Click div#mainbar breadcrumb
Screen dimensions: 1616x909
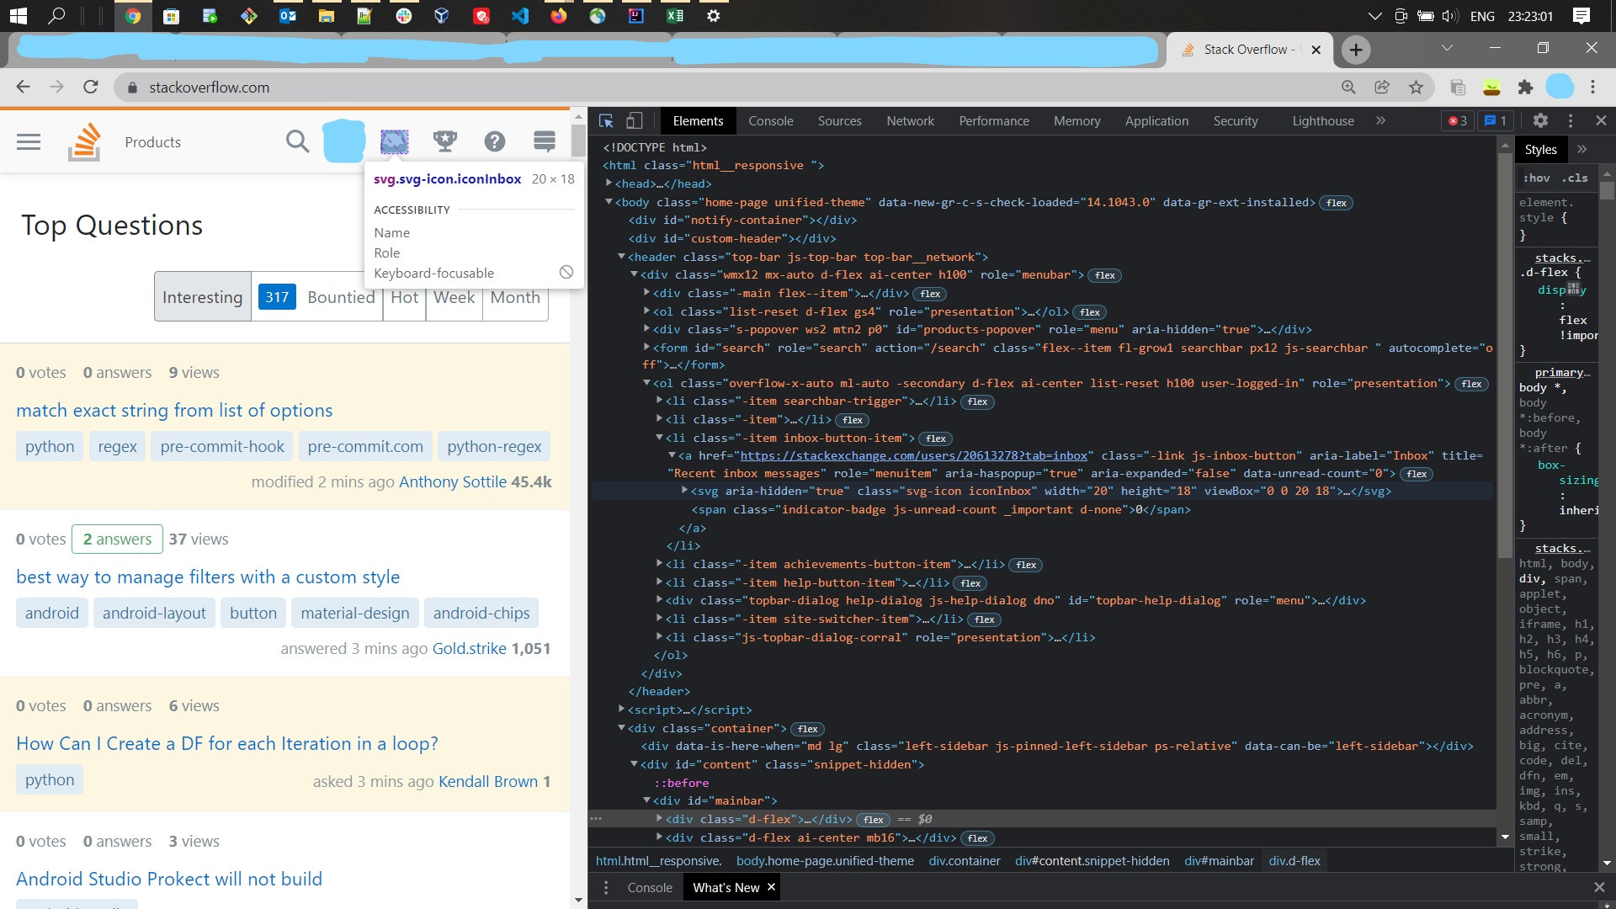[x=1219, y=860]
